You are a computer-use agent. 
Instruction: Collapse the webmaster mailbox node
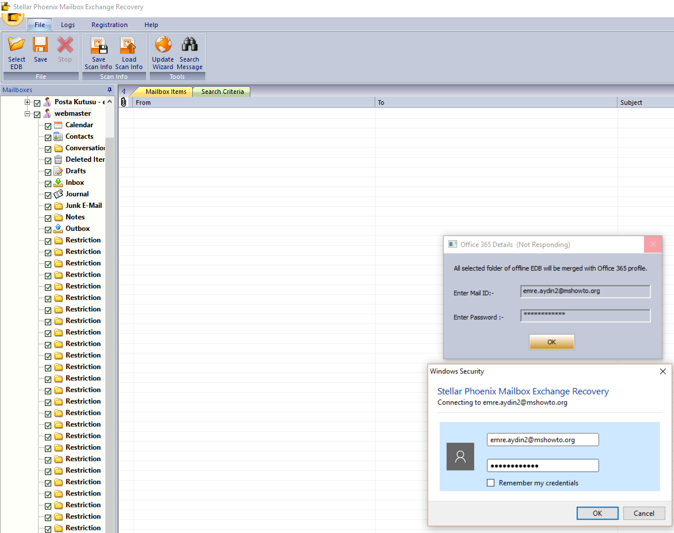[x=27, y=114]
